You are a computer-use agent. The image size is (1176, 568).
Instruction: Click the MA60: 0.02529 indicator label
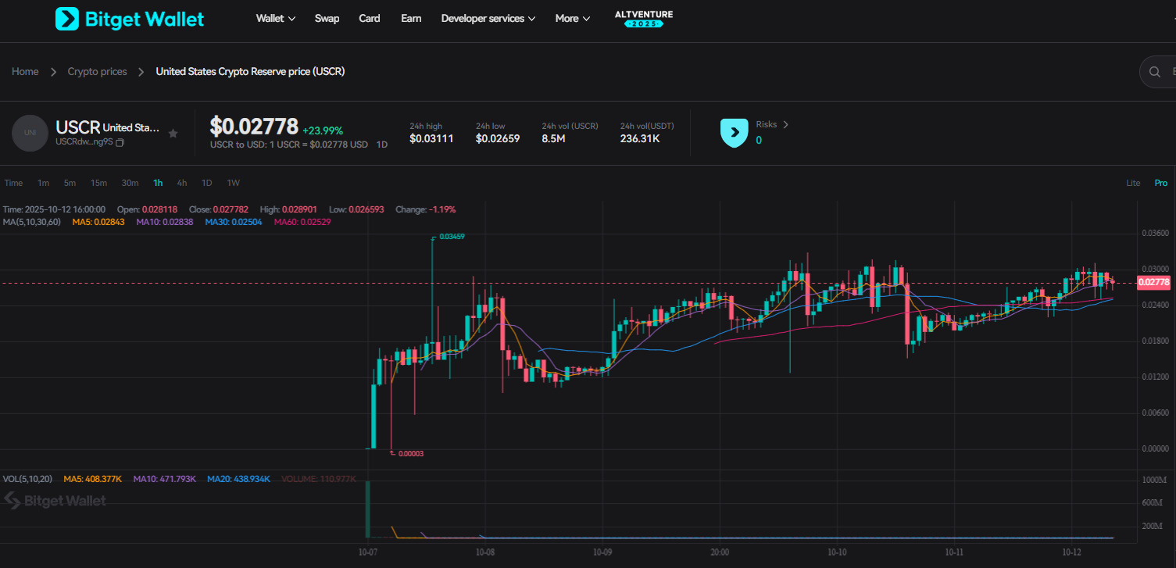click(x=302, y=222)
